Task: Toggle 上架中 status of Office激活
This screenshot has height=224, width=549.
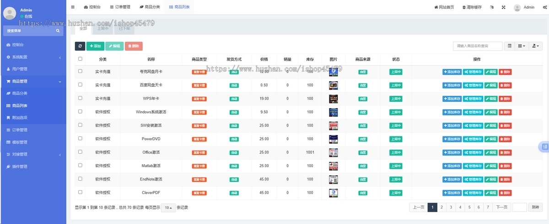Action: click(396, 152)
